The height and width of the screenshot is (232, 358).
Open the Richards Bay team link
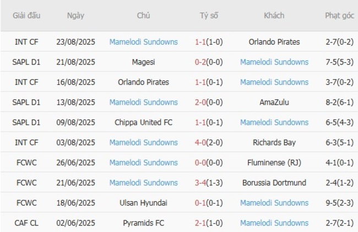click(x=274, y=143)
